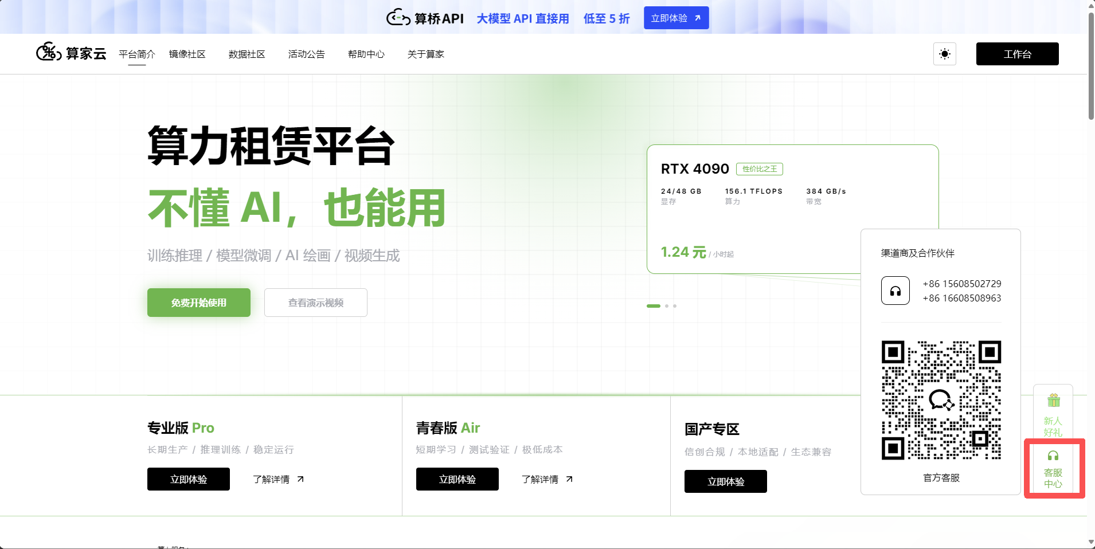This screenshot has height=549, width=1095.
Task: Go to 数据社区 navigation item
Action: tap(247, 54)
